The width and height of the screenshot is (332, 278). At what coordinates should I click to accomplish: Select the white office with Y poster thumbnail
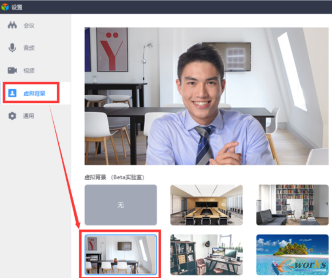[x=121, y=255]
